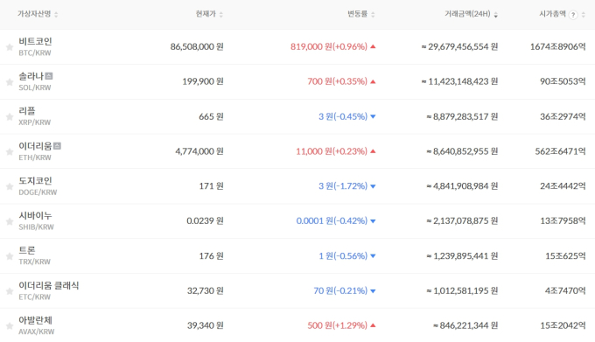Add 이더리움 클래식 ETC/KRW to favorites
The height and width of the screenshot is (342, 595).
tap(10, 291)
